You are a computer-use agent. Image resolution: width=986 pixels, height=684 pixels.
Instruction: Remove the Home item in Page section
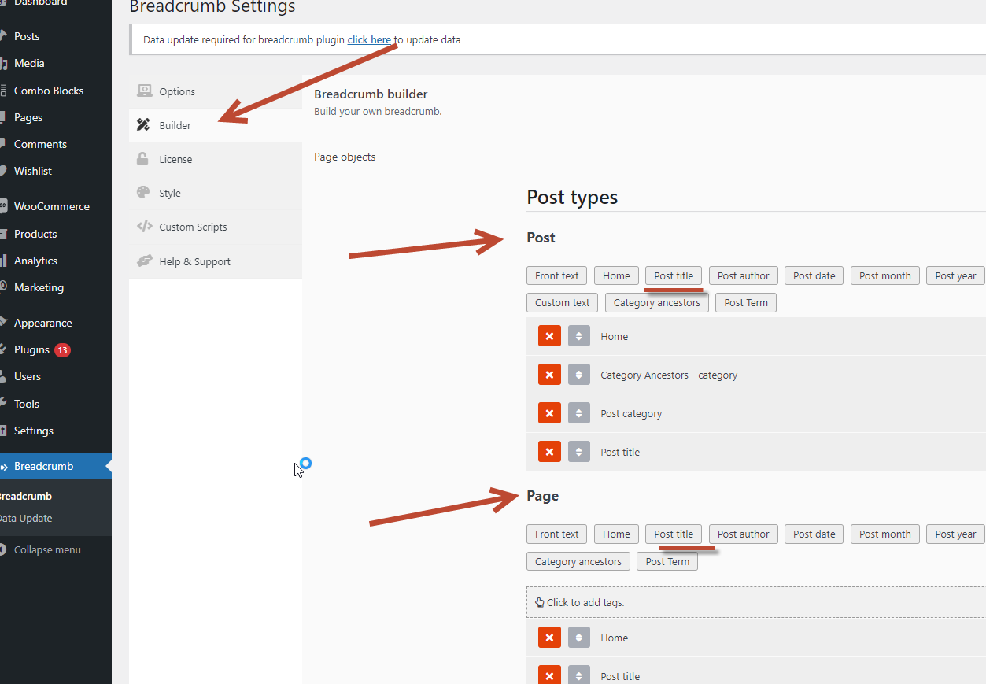pos(549,638)
